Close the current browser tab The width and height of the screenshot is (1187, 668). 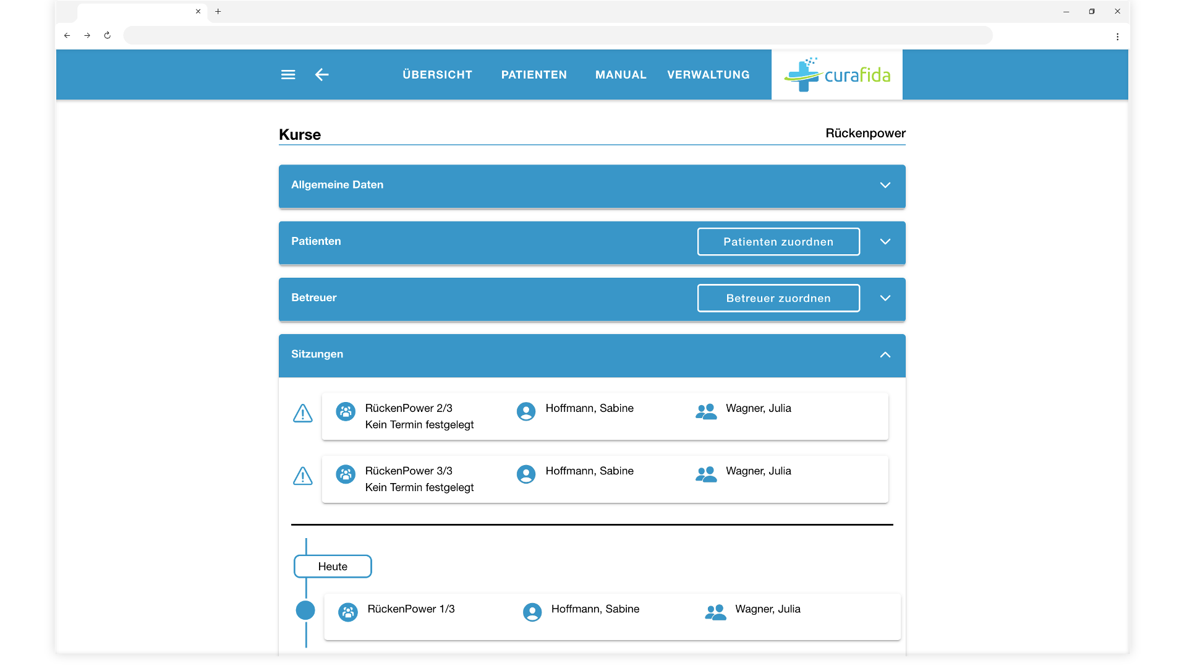(198, 11)
